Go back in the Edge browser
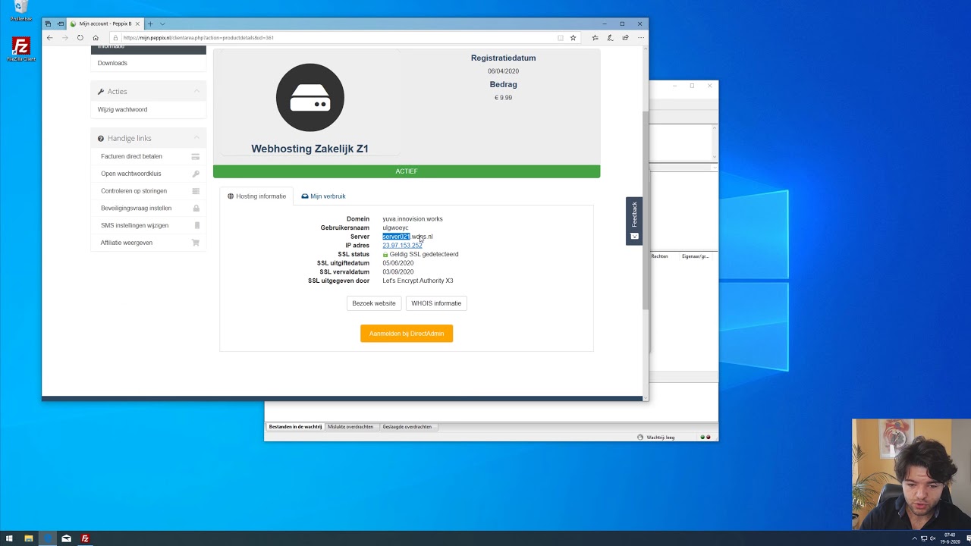This screenshot has height=546, width=971. click(x=50, y=37)
